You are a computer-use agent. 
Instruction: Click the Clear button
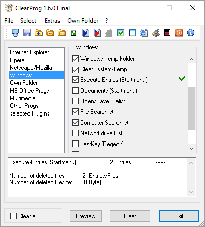[130, 216]
